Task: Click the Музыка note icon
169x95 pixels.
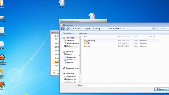Action: [x=65, y=63]
